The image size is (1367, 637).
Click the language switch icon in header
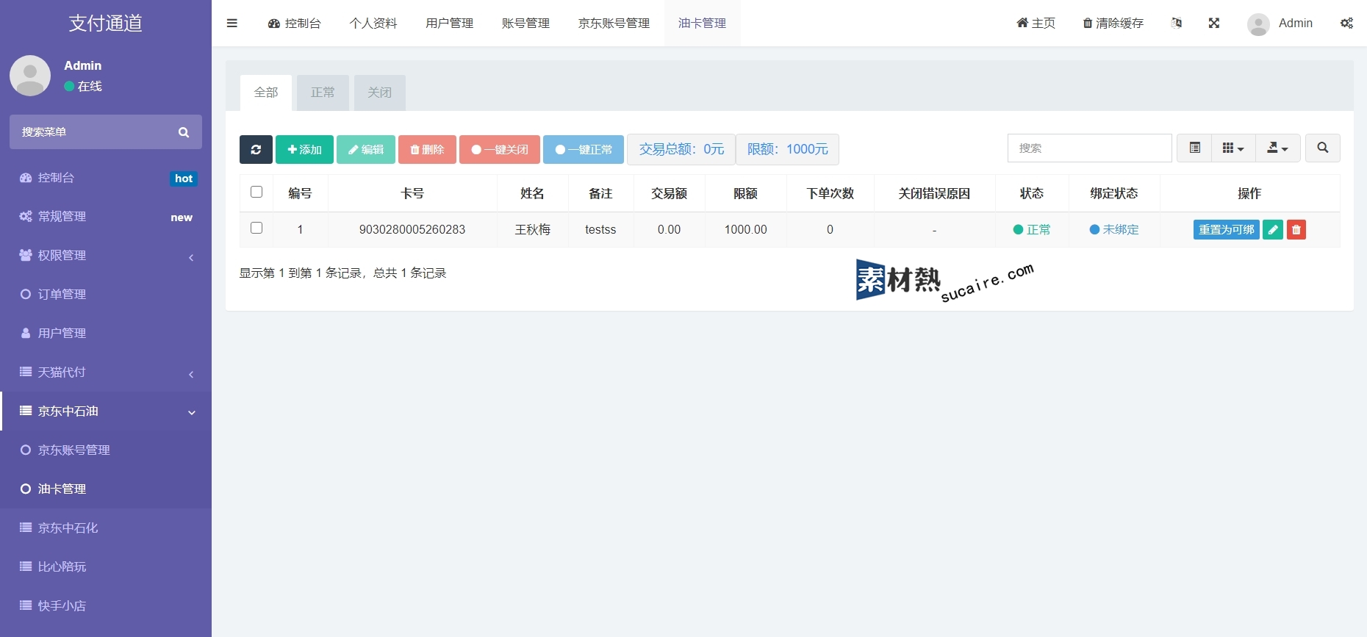[x=1177, y=23]
